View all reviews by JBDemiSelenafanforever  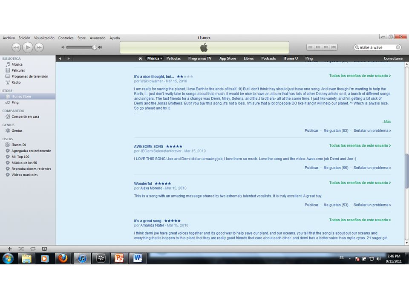[x=360, y=145]
